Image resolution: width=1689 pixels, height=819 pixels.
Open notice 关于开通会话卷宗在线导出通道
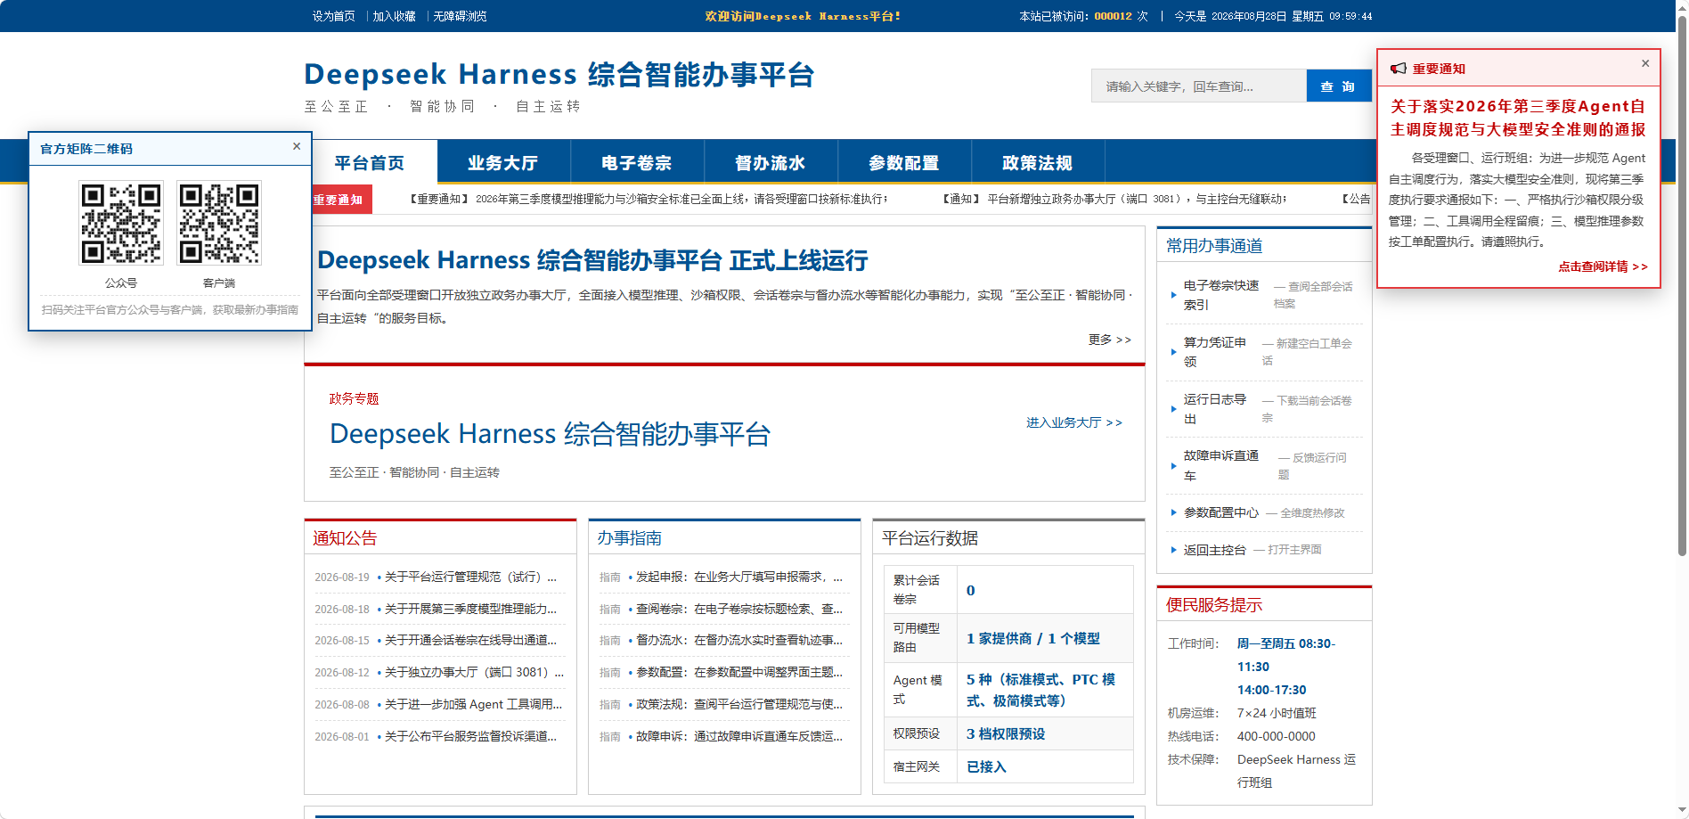tap(470, 640)
